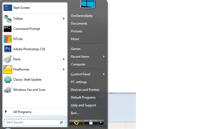Lock the computer with padlock button
220x129 pixels.
click(91, 123)
